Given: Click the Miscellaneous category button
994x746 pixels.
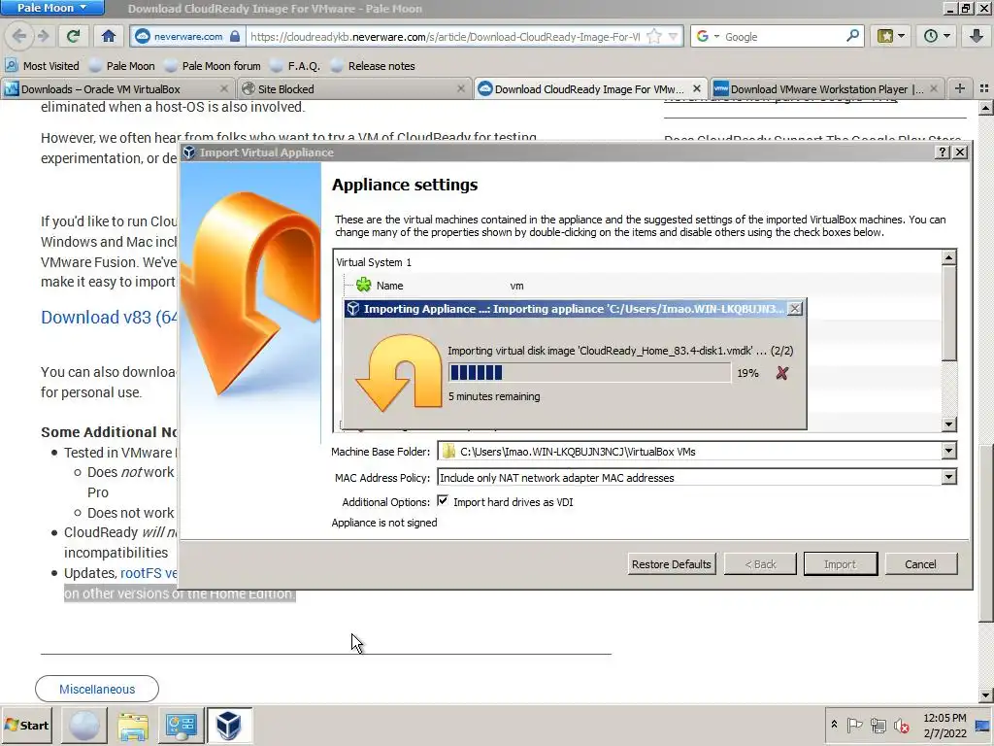Looking at the screenshot, I should pos(97,689).
